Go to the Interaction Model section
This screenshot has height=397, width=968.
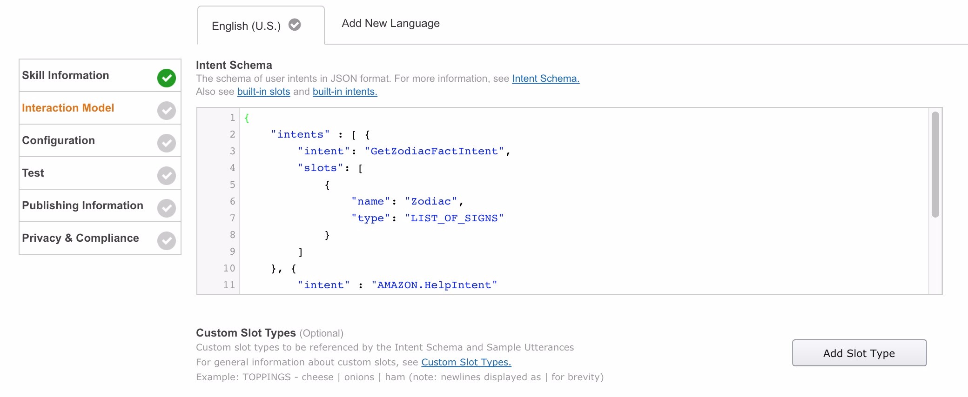tap(100, 108)
